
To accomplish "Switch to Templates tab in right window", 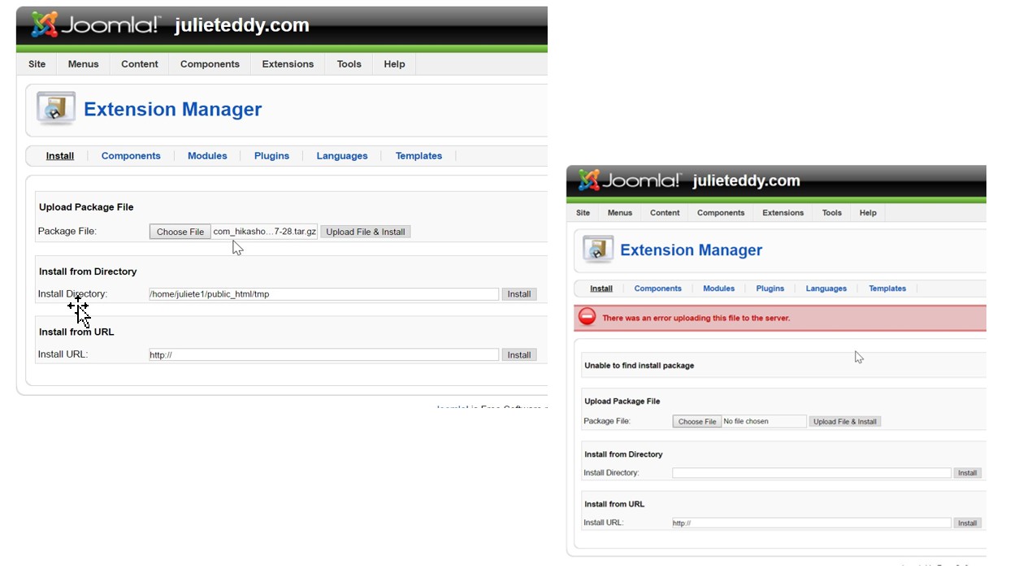I will click(x=887, y=289).
